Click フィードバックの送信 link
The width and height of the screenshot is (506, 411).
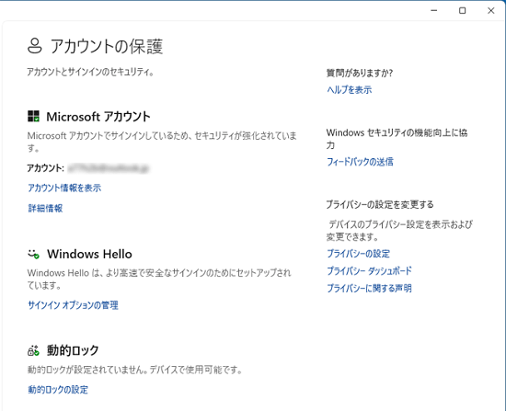pyautogui.click(x=360, y=161)
